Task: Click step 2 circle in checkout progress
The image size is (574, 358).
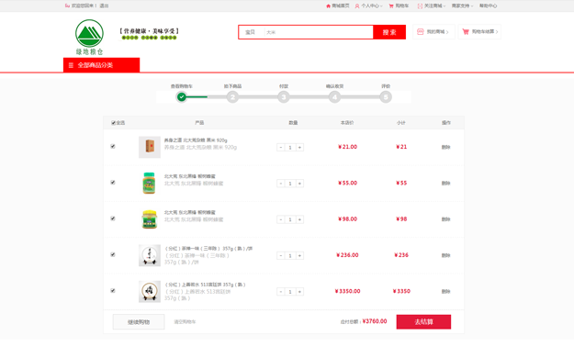Action: (x=232, y=97)
